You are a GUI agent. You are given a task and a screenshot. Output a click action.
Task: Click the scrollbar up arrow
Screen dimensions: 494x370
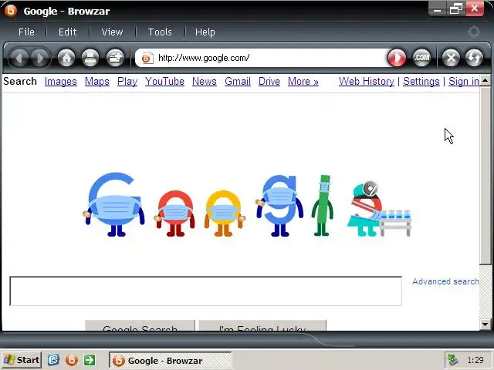(x=486, y=81)
